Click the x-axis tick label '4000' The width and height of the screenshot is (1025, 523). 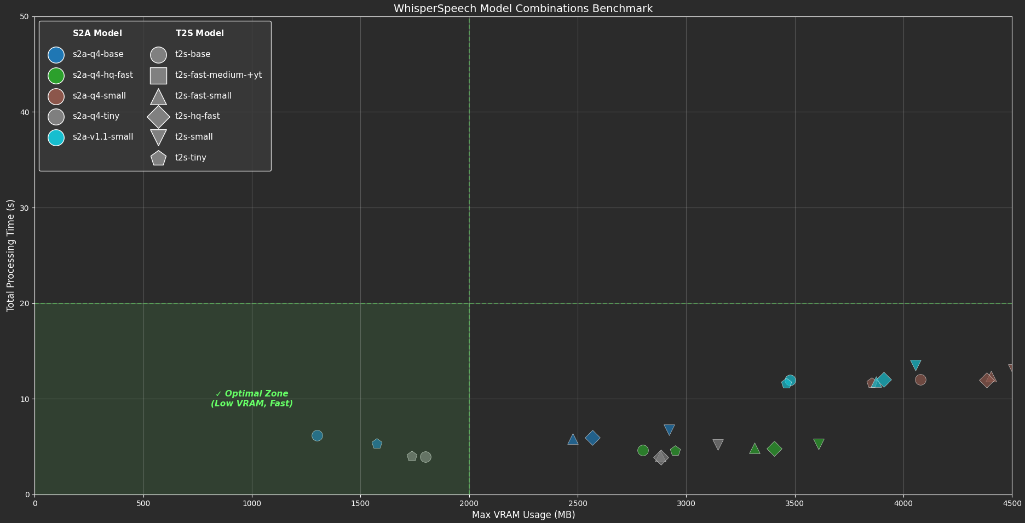903,503
